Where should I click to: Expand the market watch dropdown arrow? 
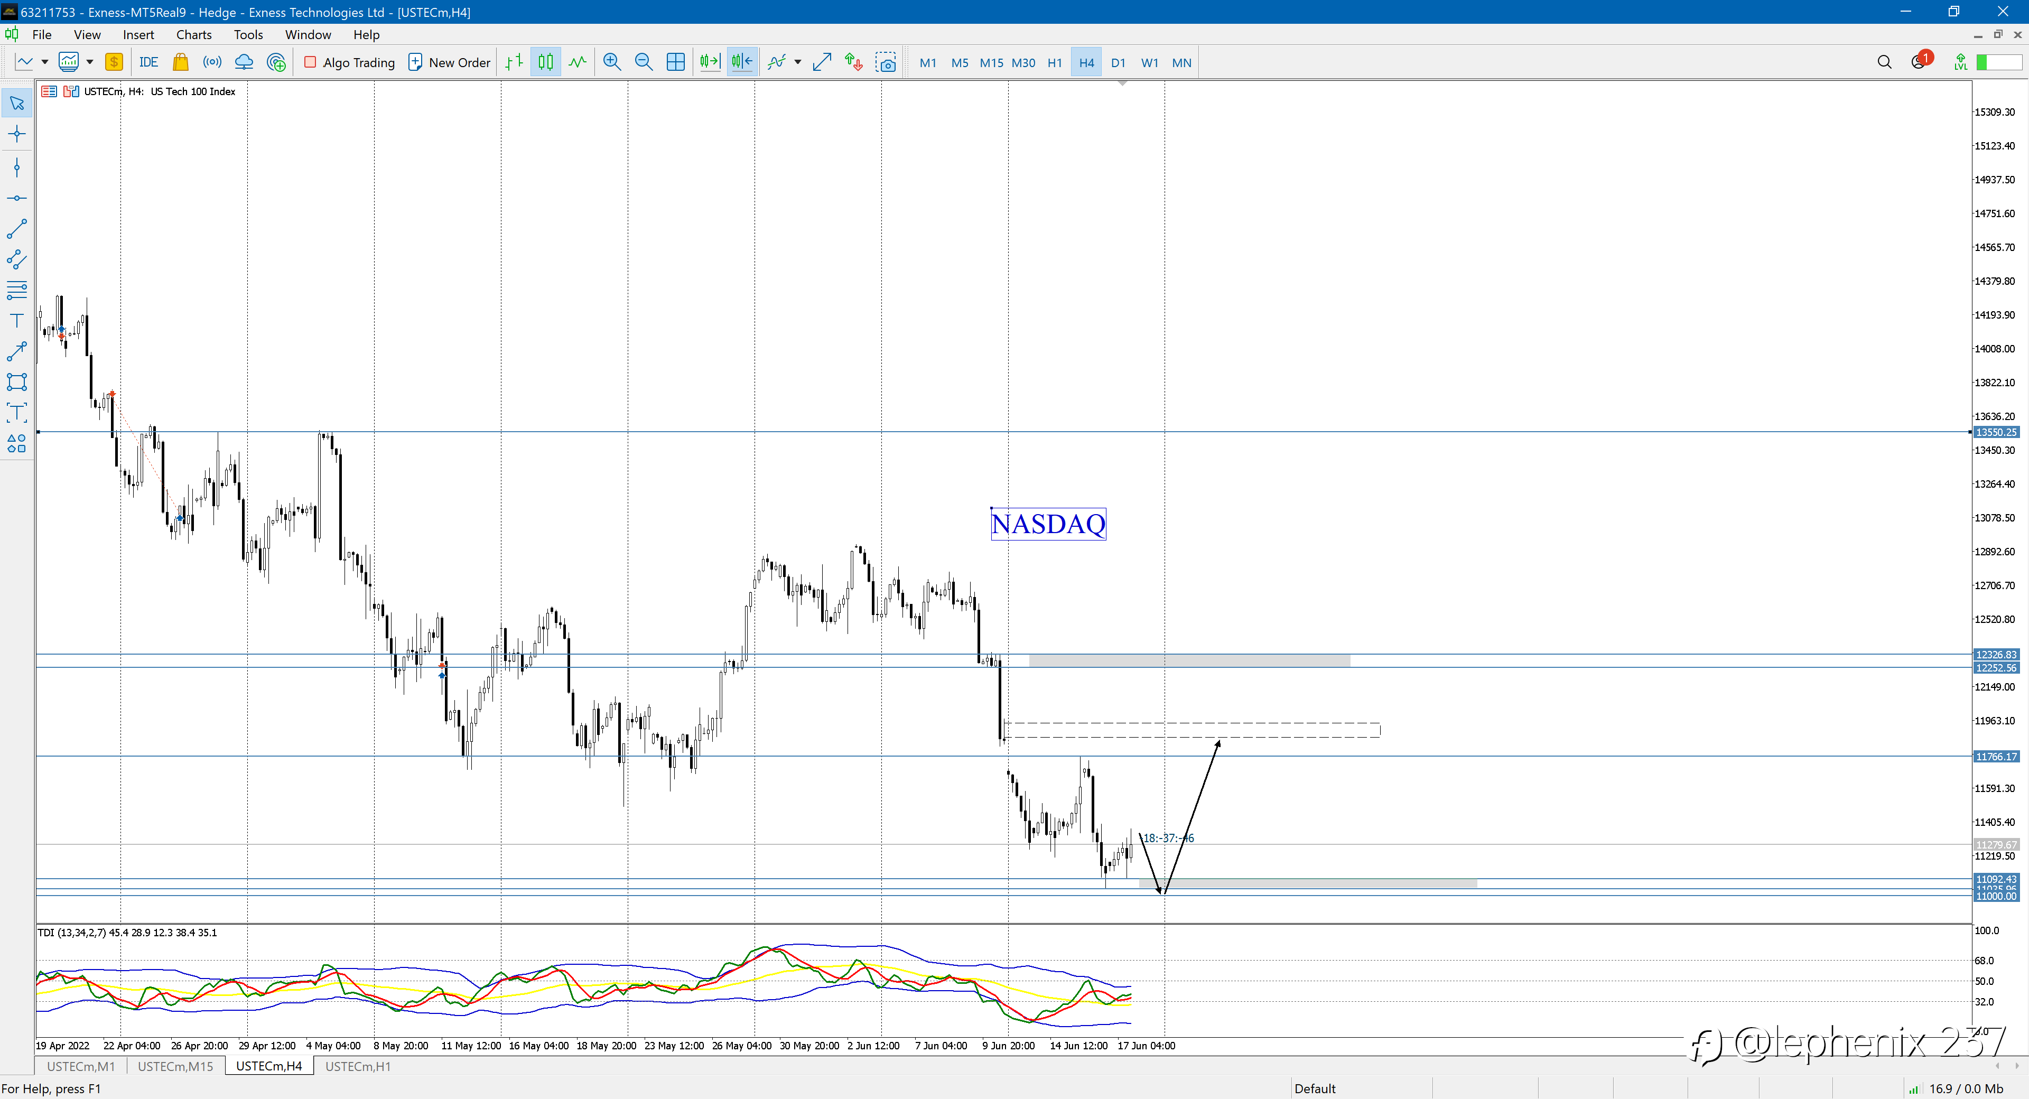click(90, 62)
